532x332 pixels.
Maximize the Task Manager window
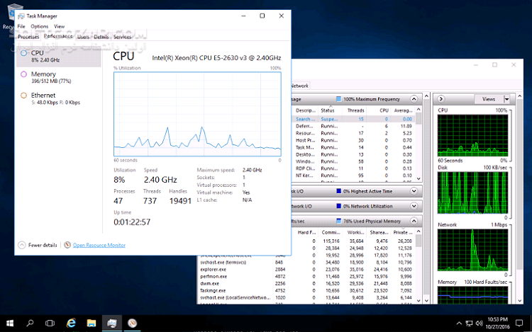tap(262, 16)
